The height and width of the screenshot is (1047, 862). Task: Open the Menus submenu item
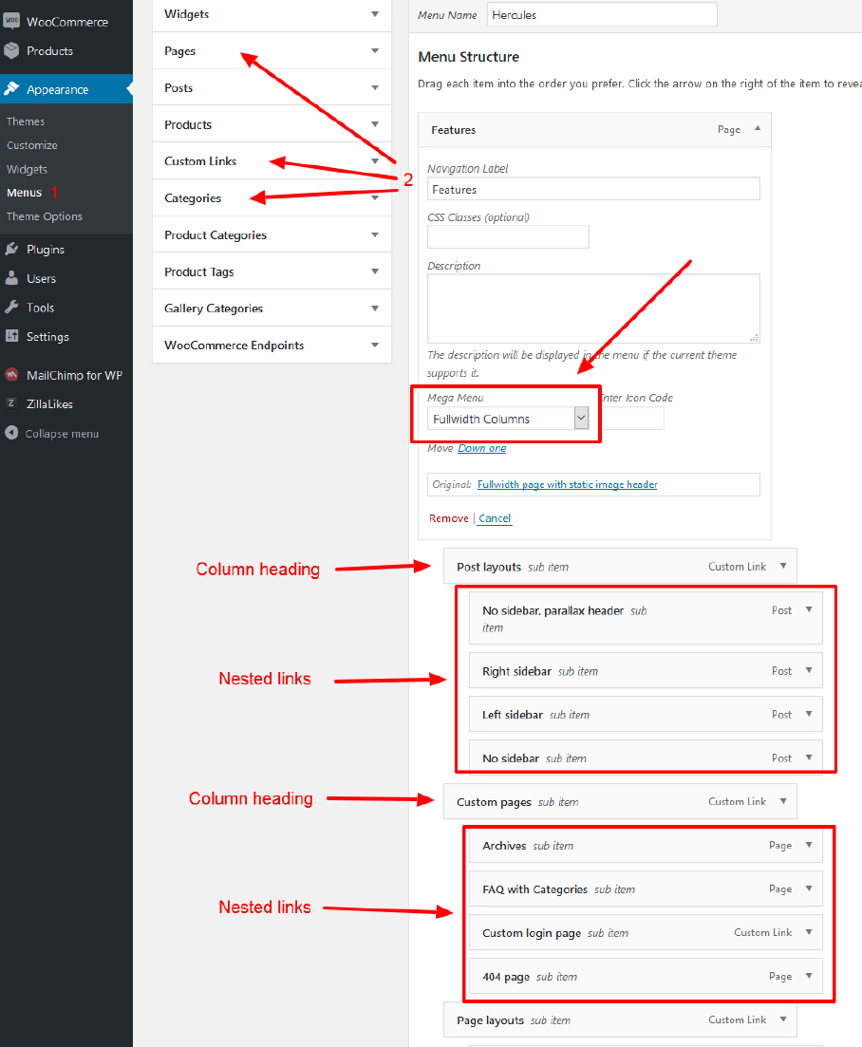[24, 193]
